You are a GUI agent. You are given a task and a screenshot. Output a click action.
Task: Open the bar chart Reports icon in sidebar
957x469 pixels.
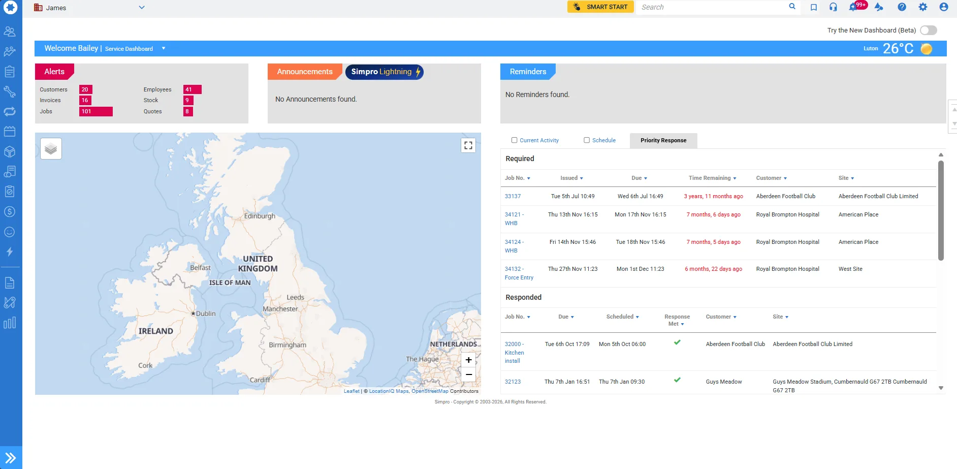coord(10,323)
